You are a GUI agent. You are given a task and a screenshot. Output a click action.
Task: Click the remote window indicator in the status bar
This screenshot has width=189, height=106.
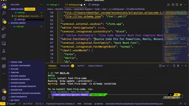pyautogui.click(x=3, y=104)
